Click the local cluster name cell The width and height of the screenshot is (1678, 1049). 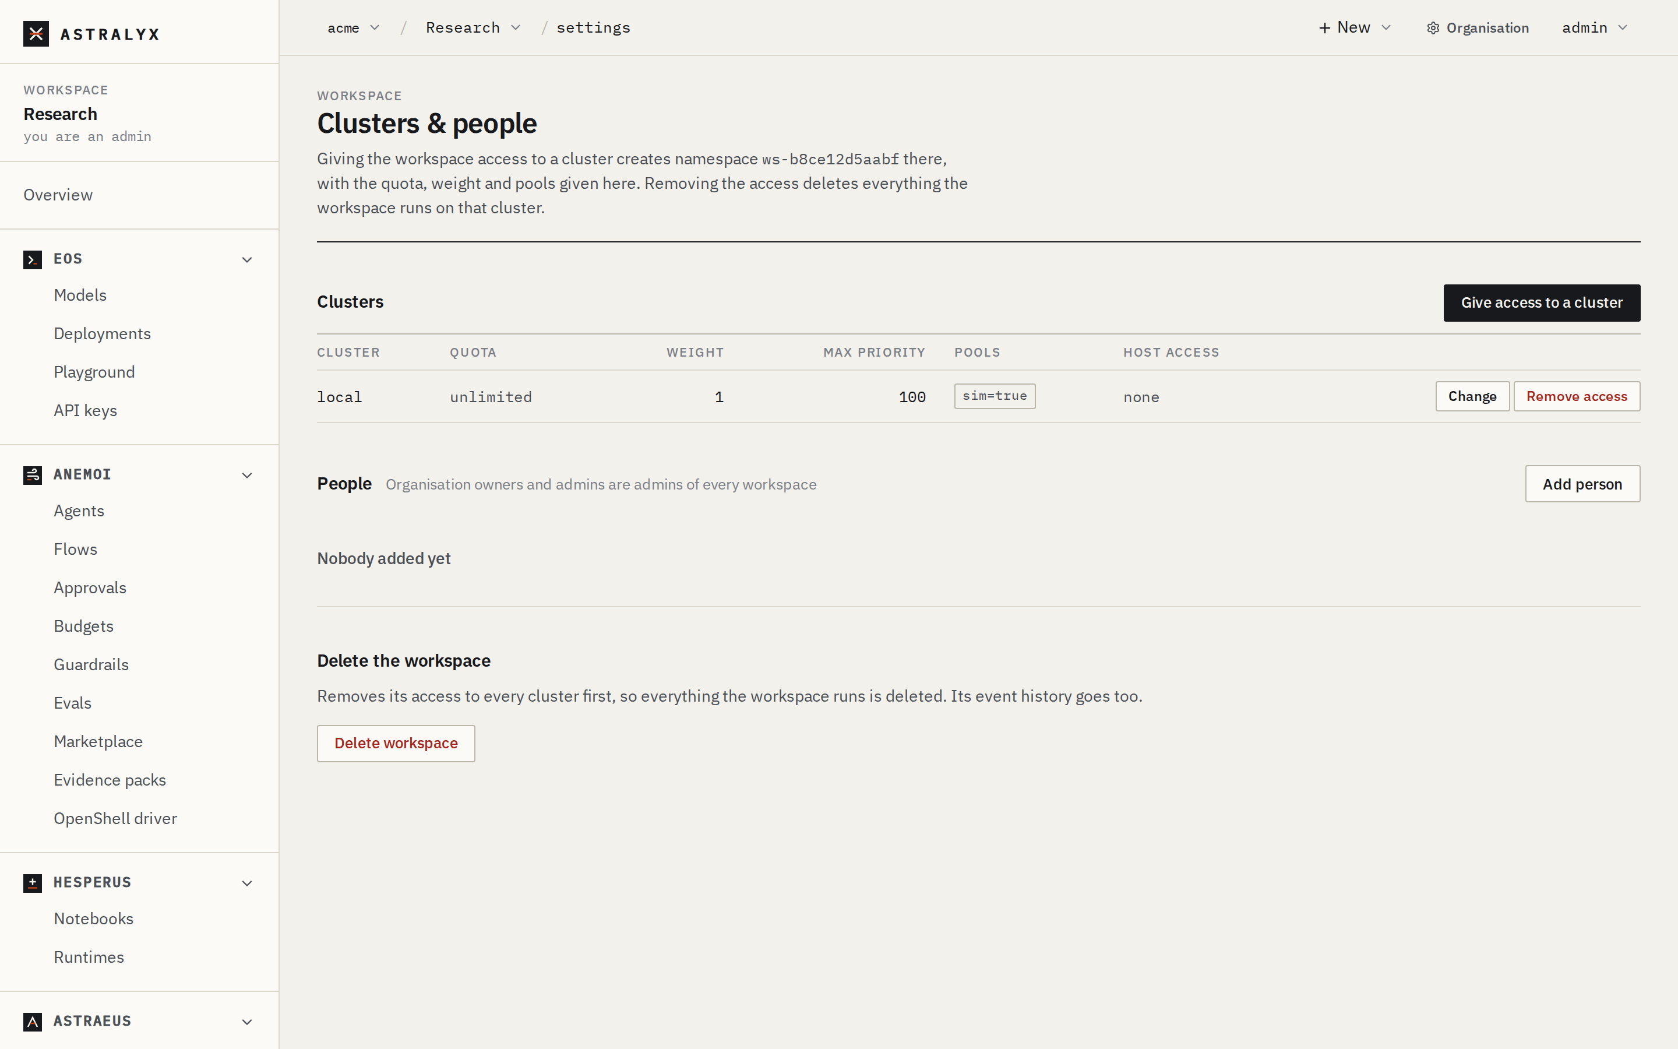click(340, 397)
